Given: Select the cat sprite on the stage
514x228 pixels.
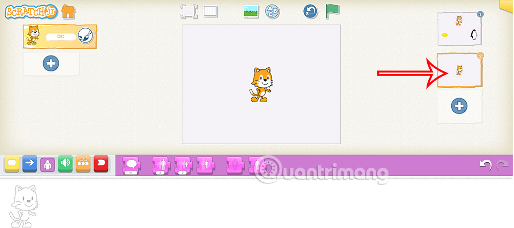Looking at the screenshot, I should [261, 85].
